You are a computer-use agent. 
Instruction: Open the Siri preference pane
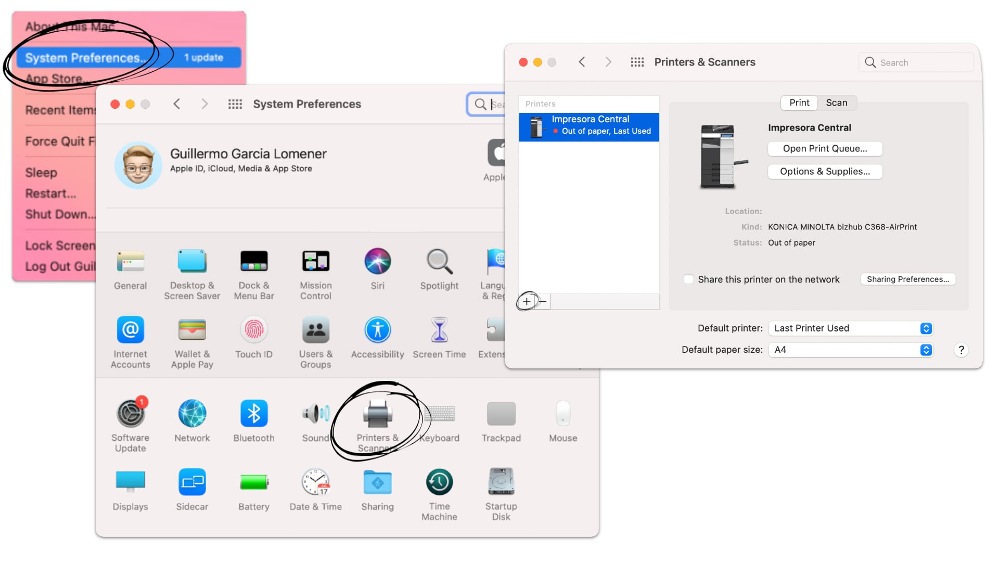[x=378, y=269]
